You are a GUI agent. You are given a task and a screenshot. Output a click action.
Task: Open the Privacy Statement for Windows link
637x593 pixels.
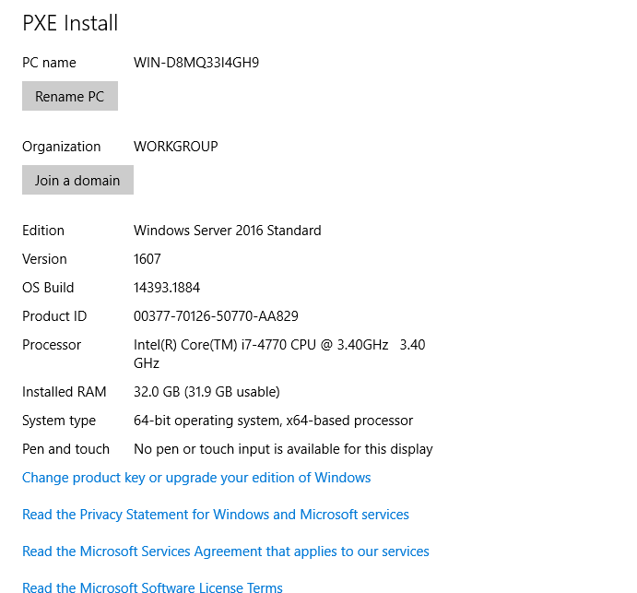(x=216, y=515)
